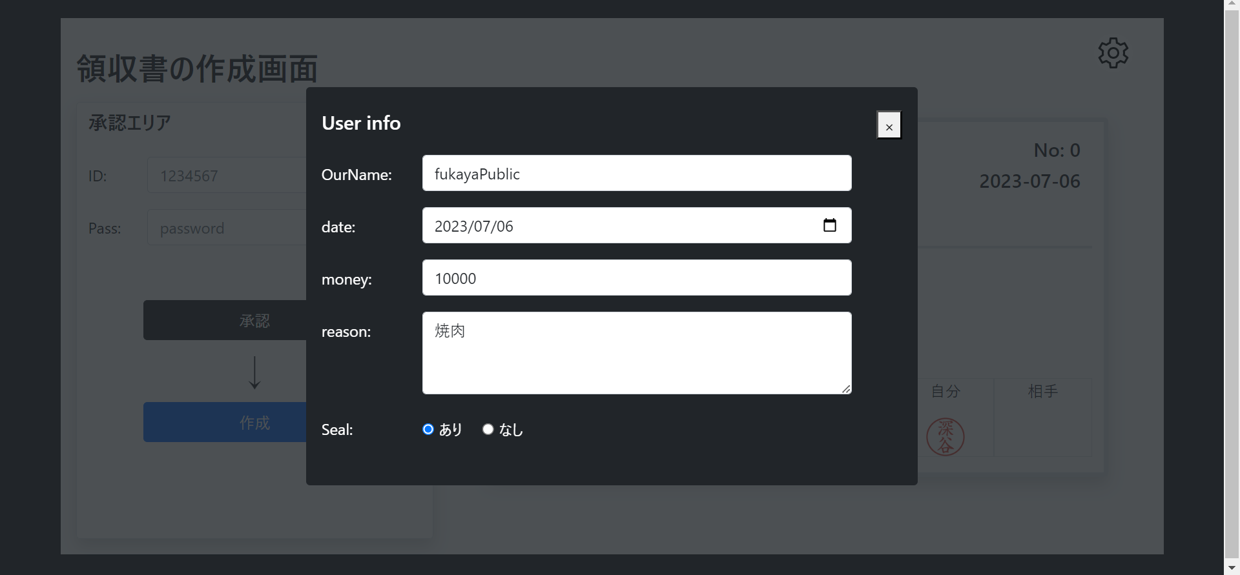Open the settings gear icon
Viewport: 1240px width, 575px height.
coord(1113,53)
